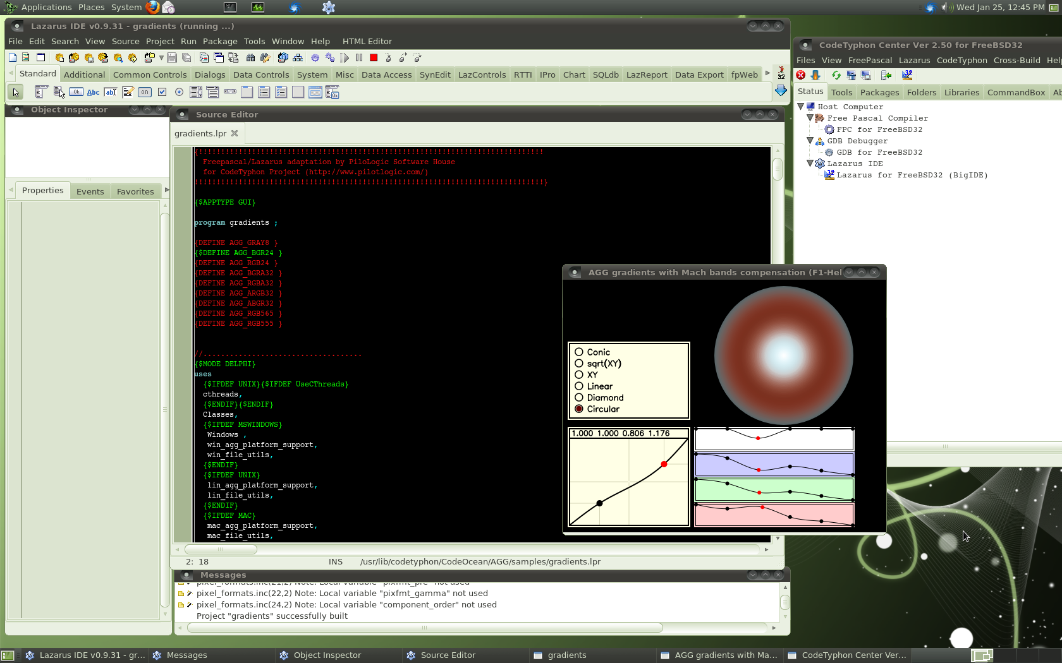The width and height of the screenshot is (1062, 663).
Task: Click the Build gear icon in toolbar
Action: [315, 57]
